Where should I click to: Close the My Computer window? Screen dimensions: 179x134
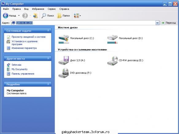click(175, 4)
